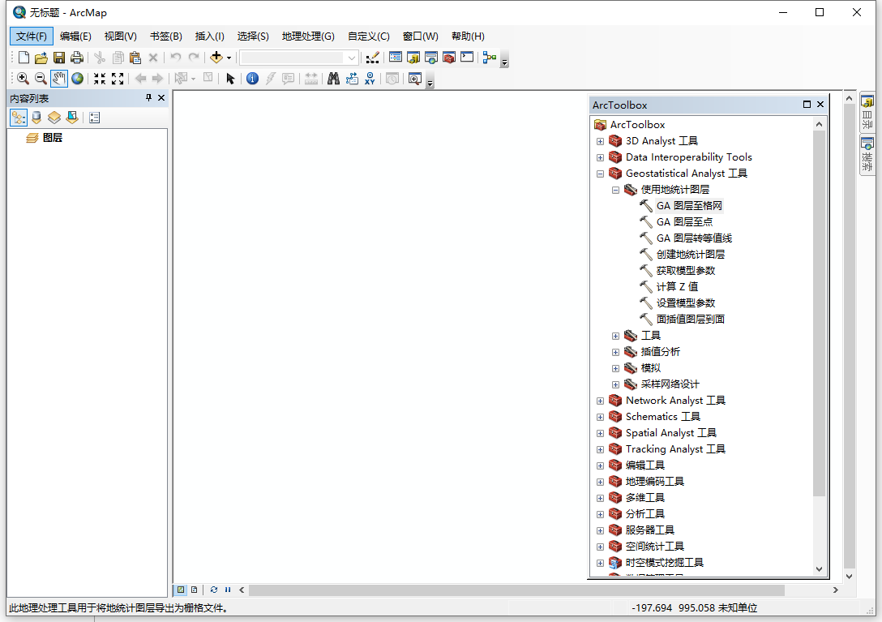
Task: Print the map using printer icon
Action: [77, 58]
